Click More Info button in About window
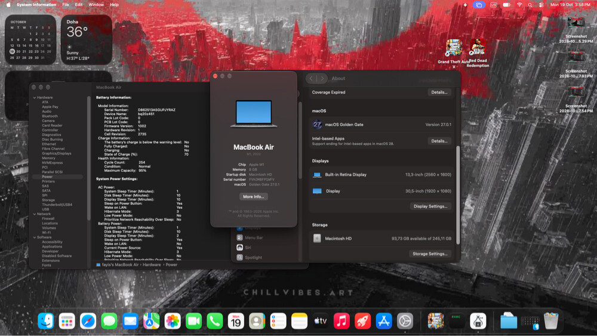 click(254, 197)
